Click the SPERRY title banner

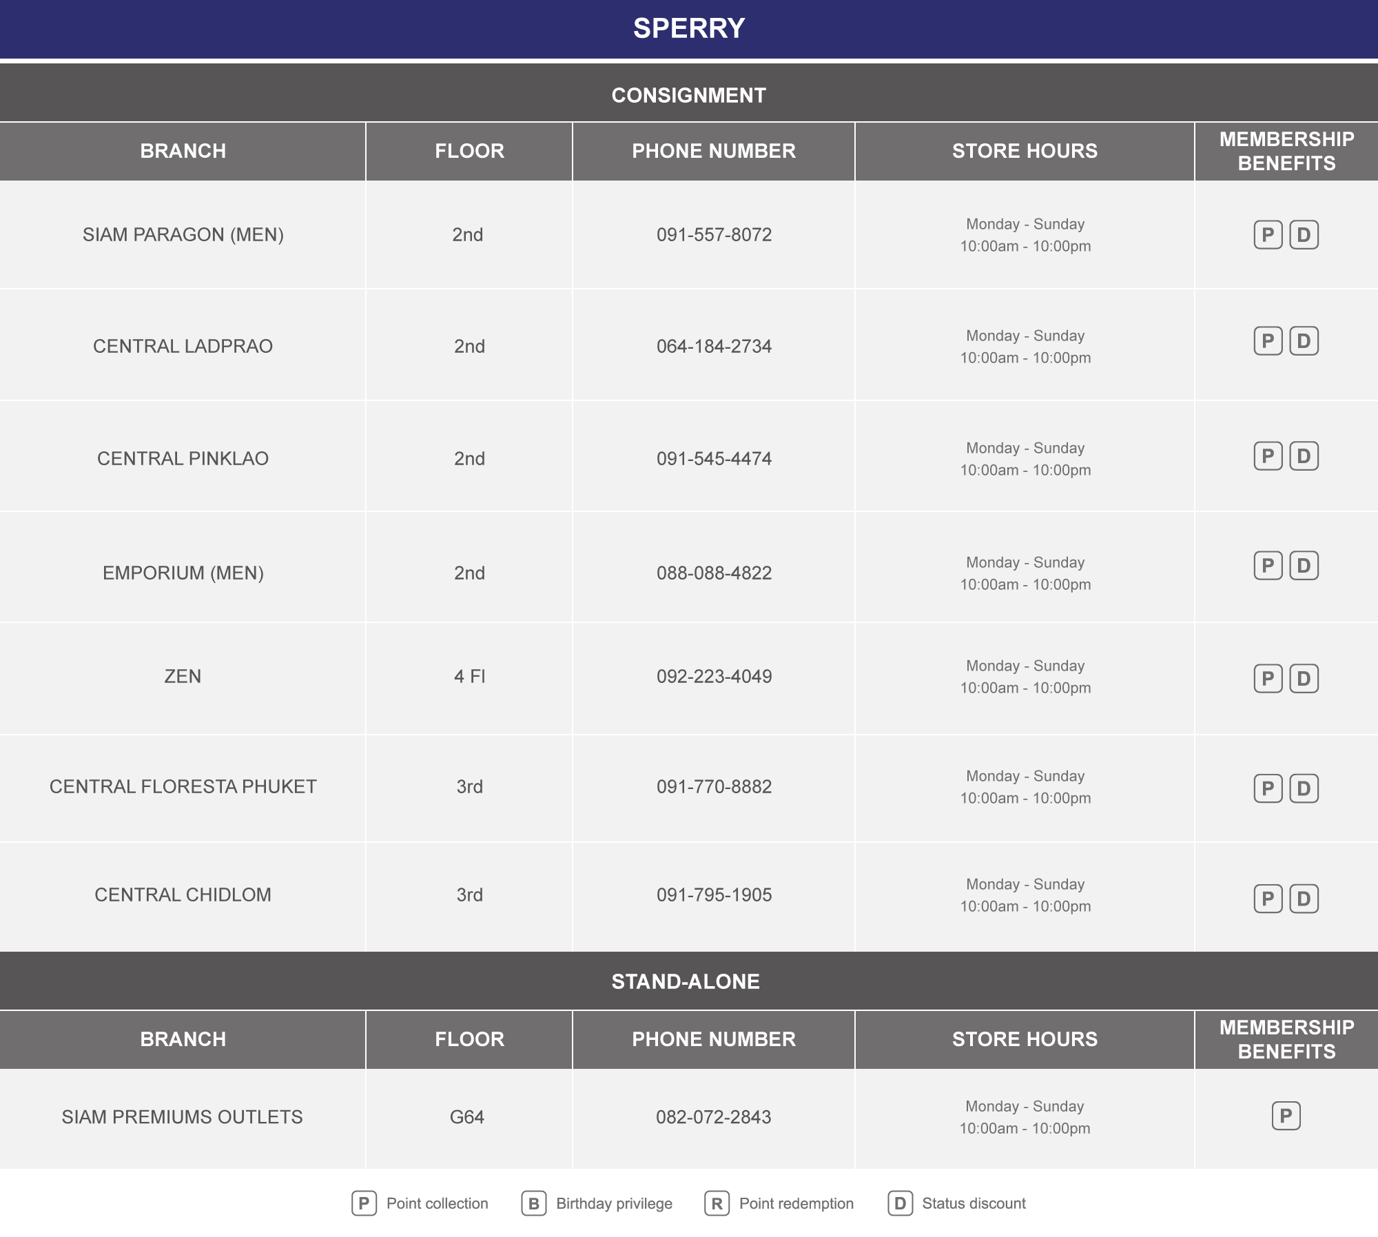tap(689, 29)
